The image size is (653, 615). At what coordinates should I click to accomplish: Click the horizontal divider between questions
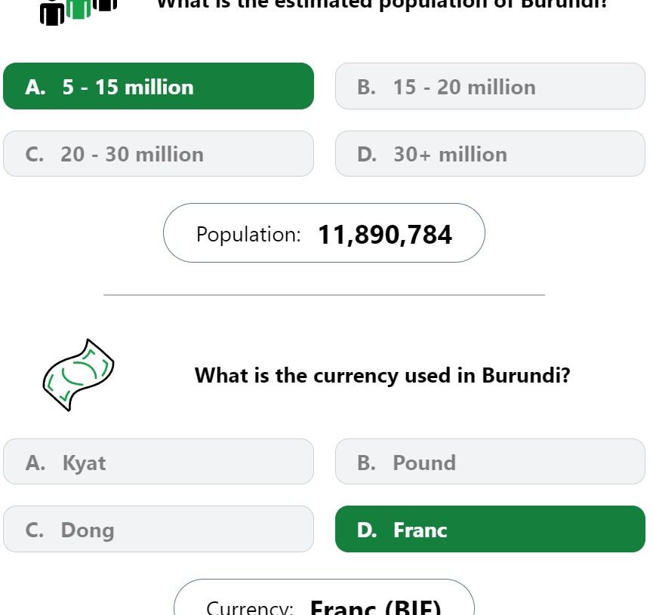click(324, 295)
